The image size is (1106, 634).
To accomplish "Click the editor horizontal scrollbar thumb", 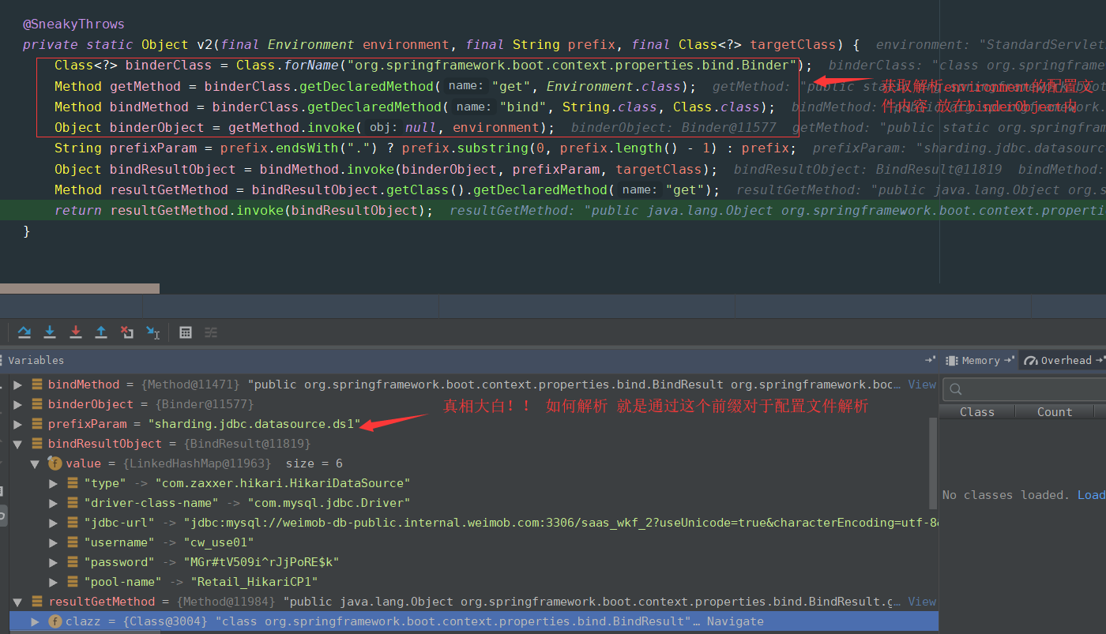I will click(x=80, y=289).
